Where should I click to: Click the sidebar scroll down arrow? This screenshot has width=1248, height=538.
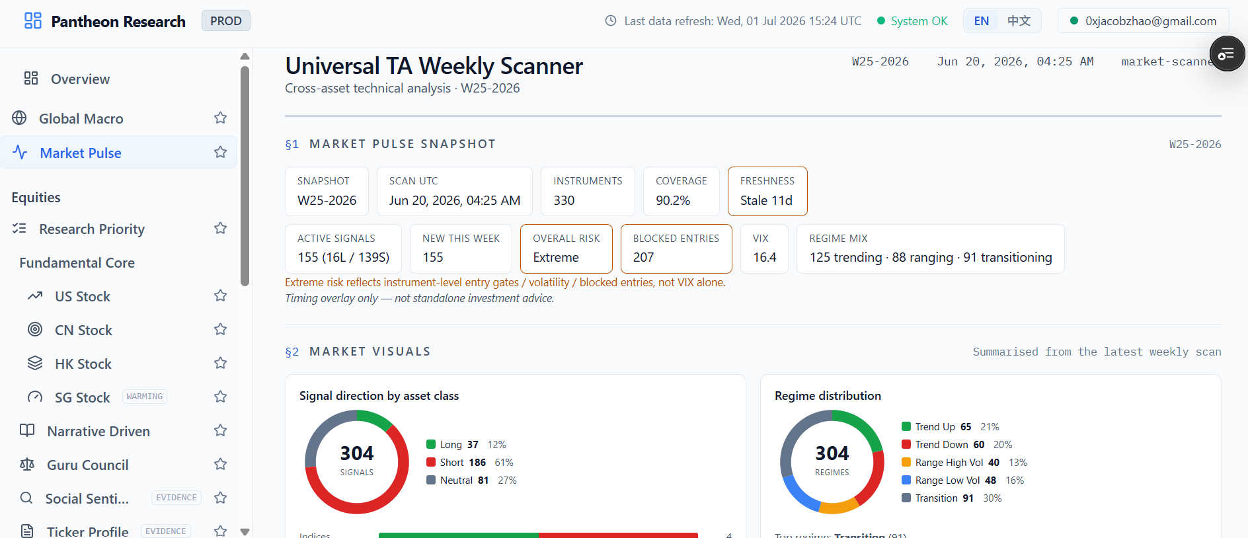(x=245, y=531)
